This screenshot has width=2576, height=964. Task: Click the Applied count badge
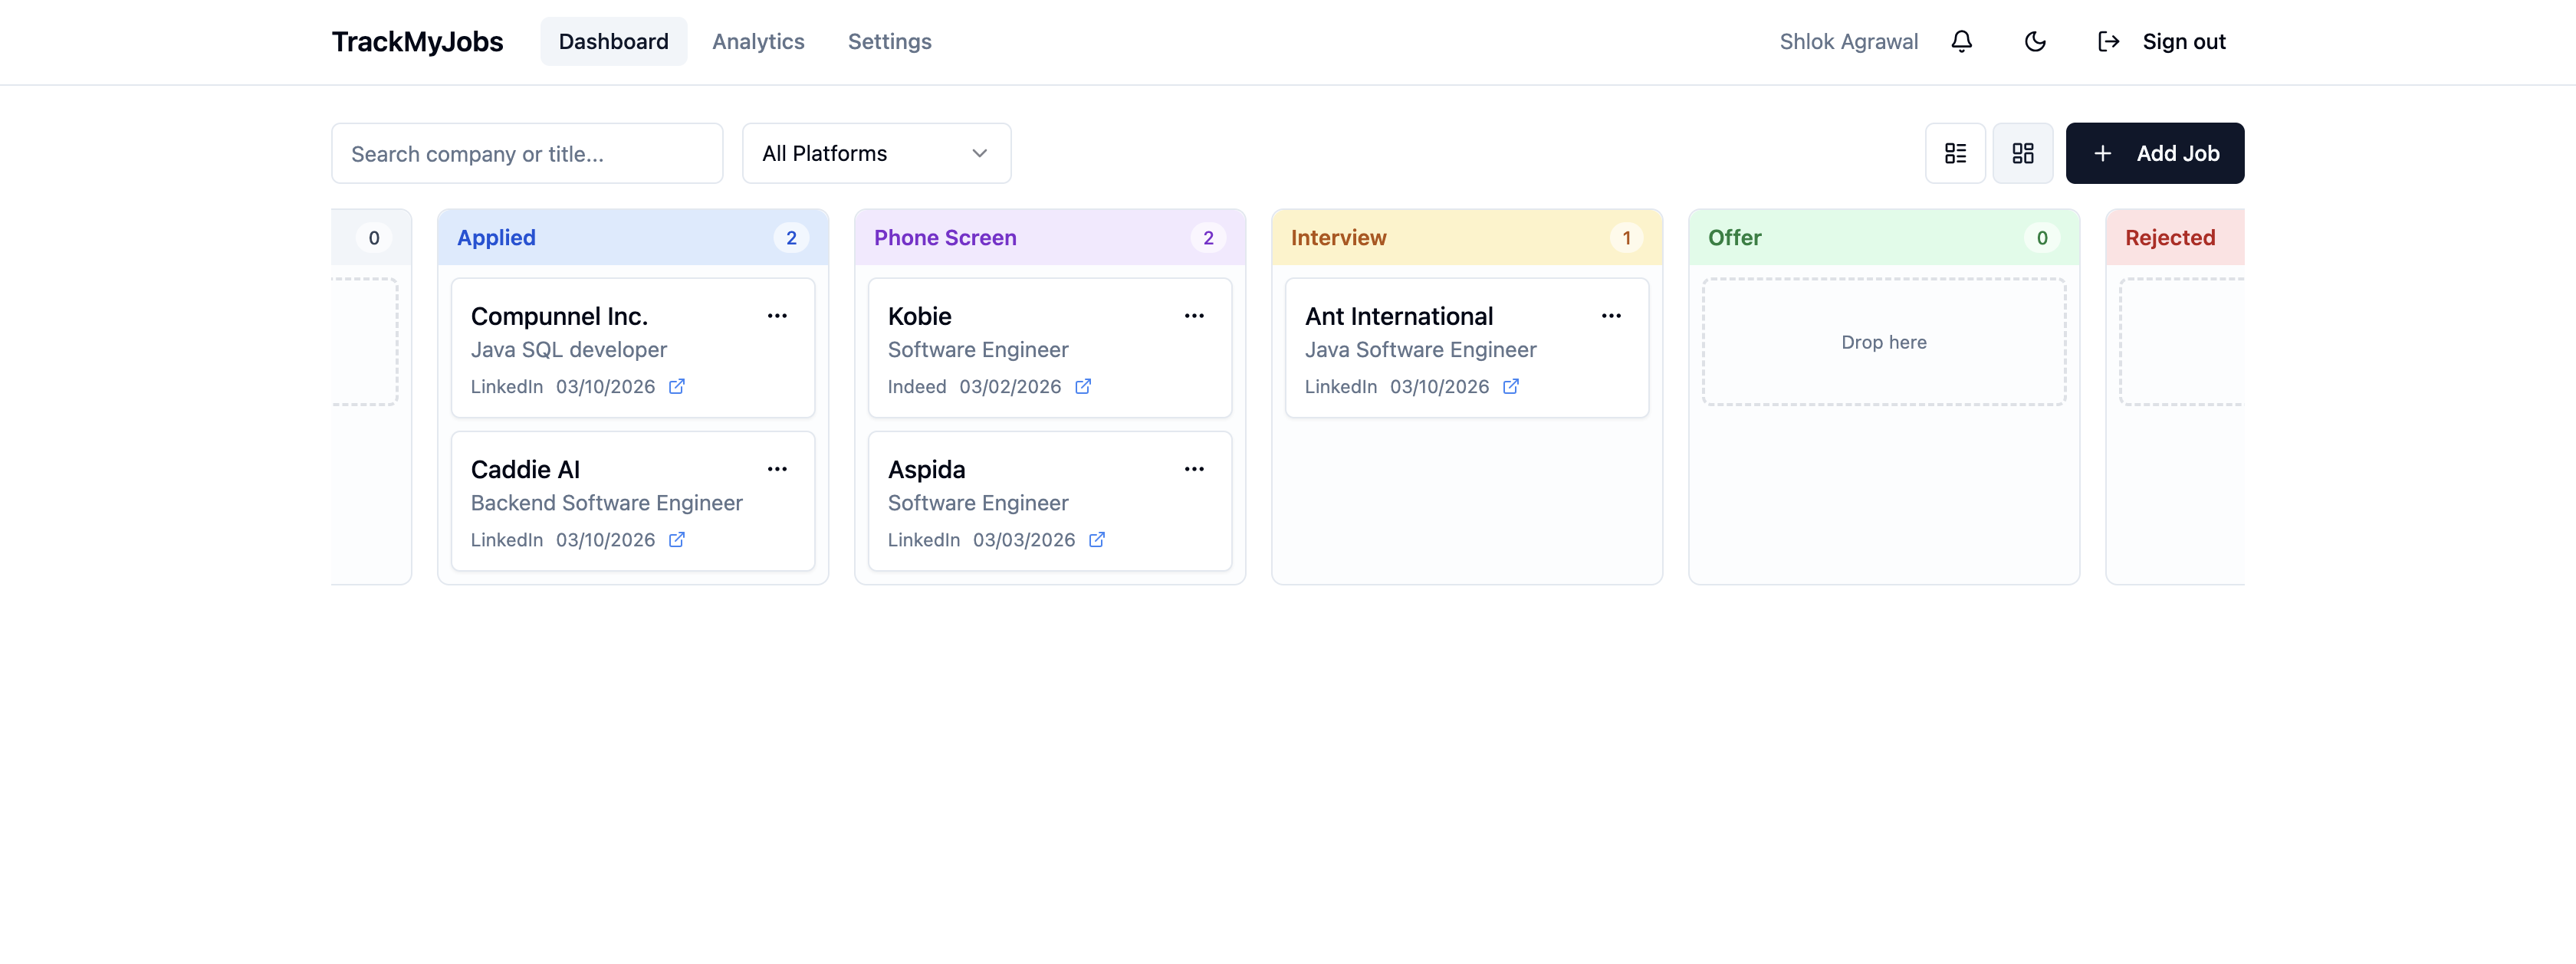coord(791,237)
